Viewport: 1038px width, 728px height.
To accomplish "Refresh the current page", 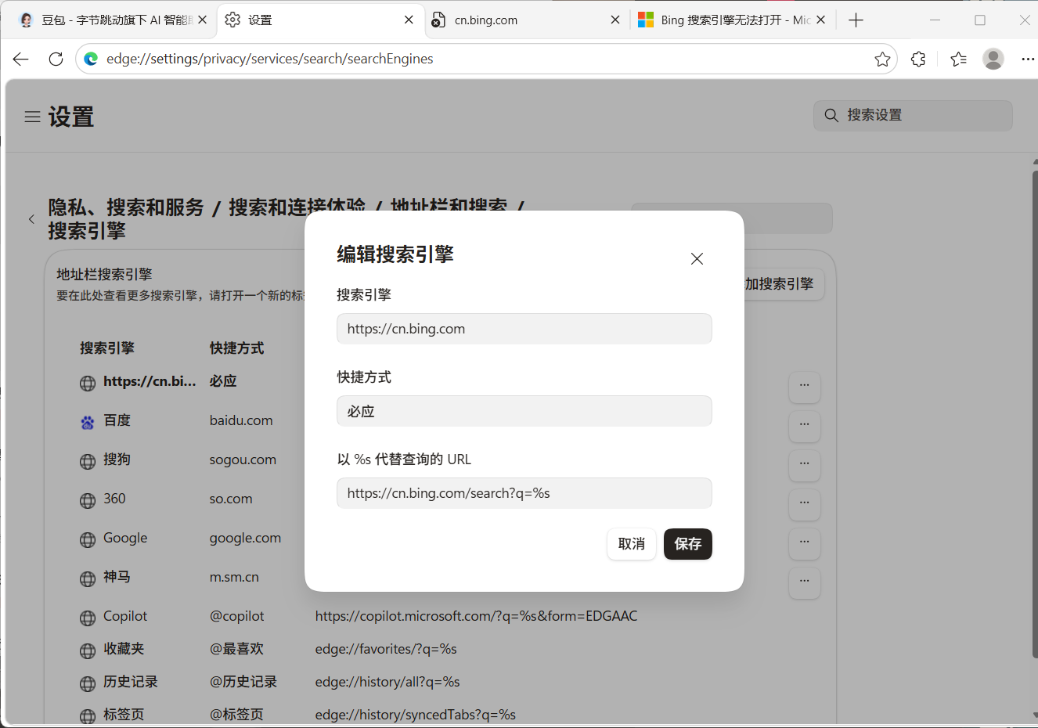I will tap(56, 59).
